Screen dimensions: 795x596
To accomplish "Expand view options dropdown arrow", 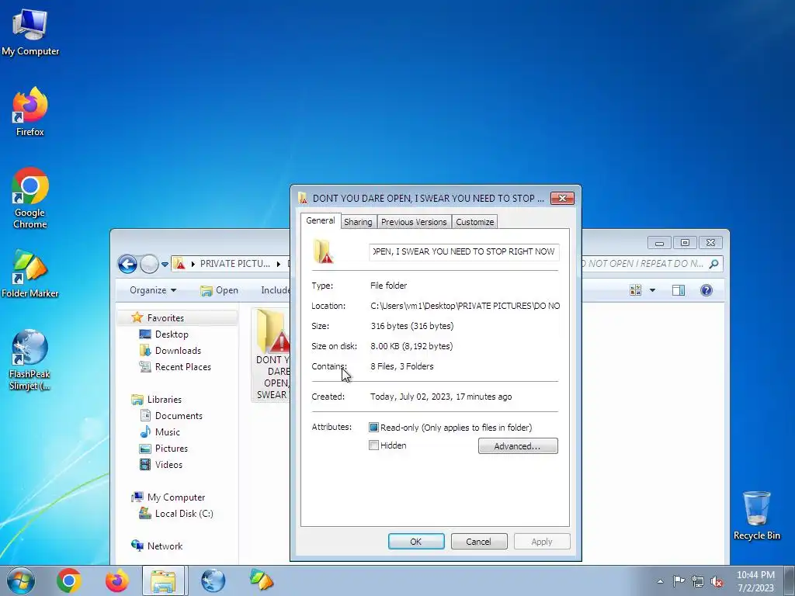I will [x=652, y=290].
